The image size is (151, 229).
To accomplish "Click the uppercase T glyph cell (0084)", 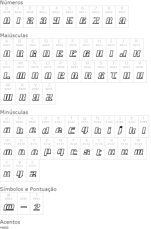I will [x=114, y=71].
